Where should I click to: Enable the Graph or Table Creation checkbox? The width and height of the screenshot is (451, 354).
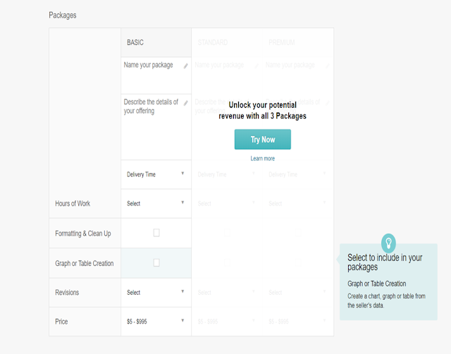(156, 263)
